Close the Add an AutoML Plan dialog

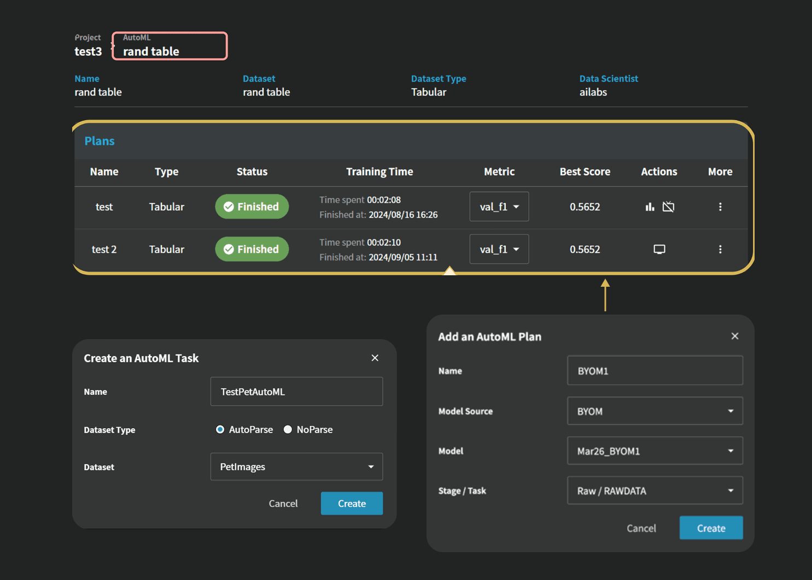(734, 336)
